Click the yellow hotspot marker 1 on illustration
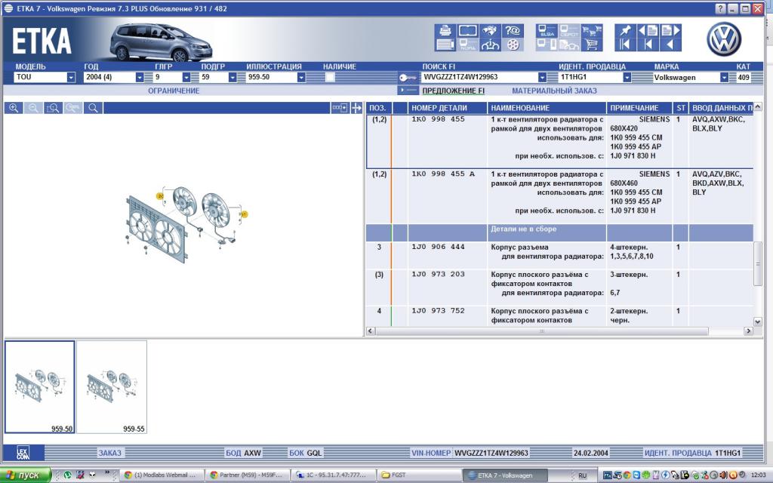Screen dimensions: 773x483 click(x=244, y=214)
